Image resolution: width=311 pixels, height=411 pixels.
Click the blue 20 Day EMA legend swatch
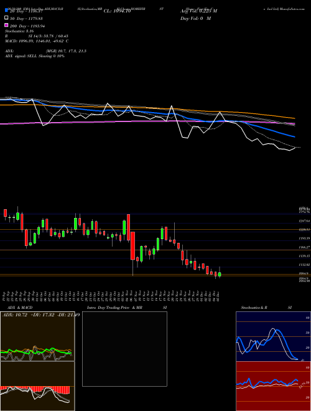(6, 10)
